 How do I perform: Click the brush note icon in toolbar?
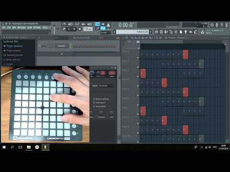coord(97,29)
